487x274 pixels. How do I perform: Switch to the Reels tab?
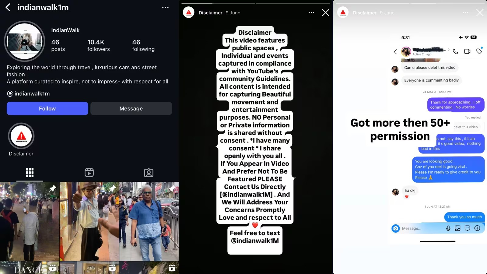tap(89, 173)
